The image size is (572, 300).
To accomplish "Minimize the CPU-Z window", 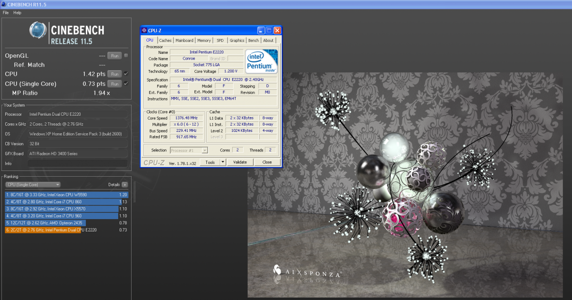I will click(261, 30).
